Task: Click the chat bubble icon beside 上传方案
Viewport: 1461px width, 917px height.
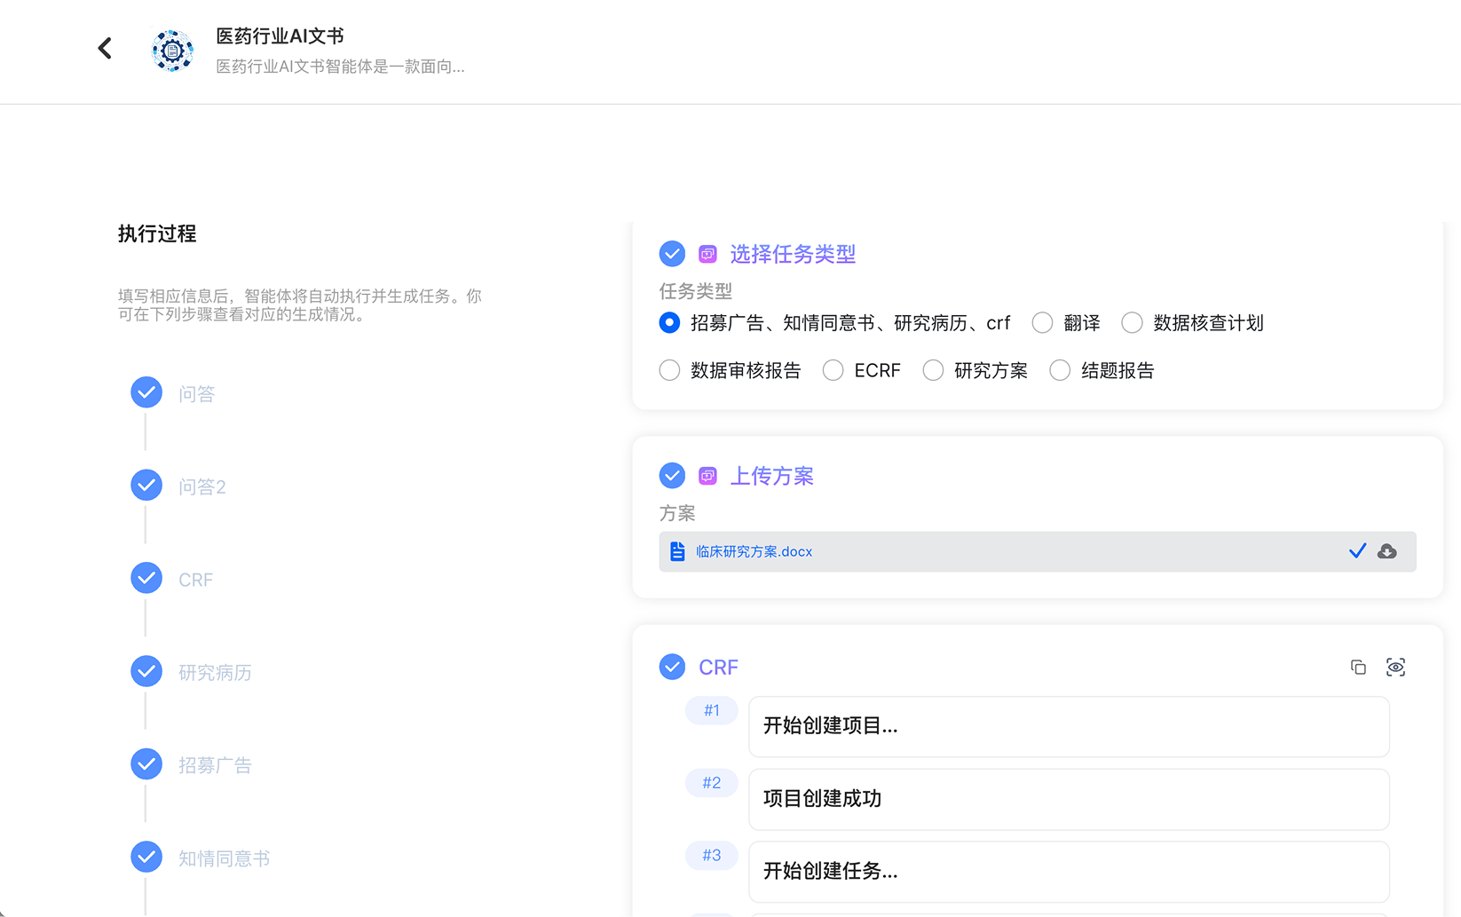Action: [707, 476]
